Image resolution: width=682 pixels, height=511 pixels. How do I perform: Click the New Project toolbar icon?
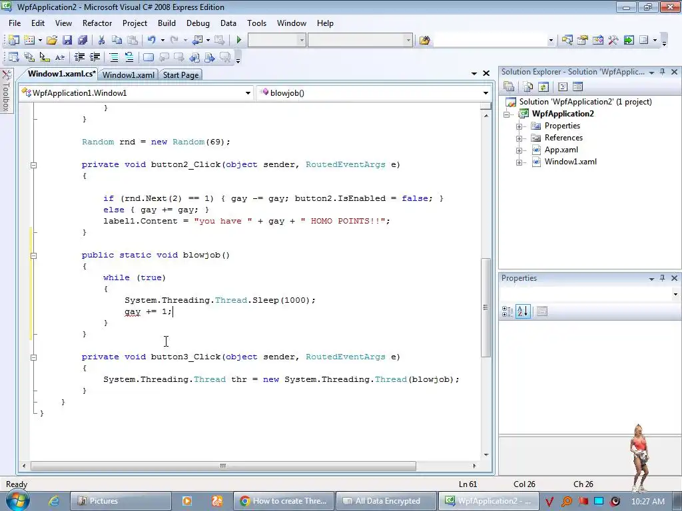[x=13, y=40]
